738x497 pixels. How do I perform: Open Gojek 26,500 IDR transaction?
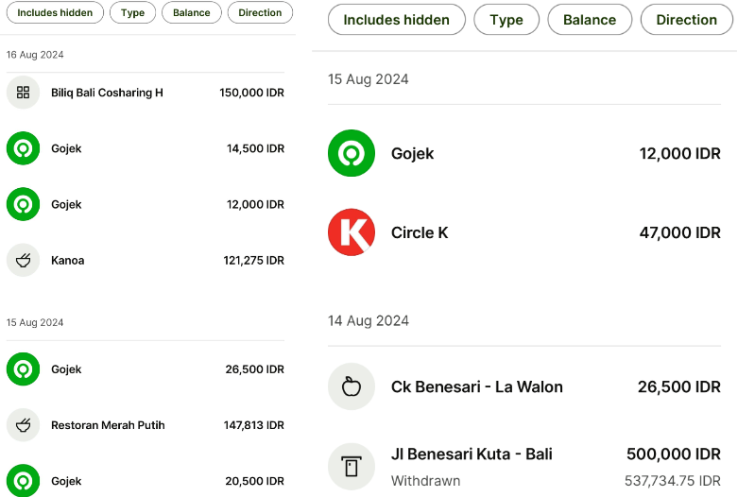[146, 369]
